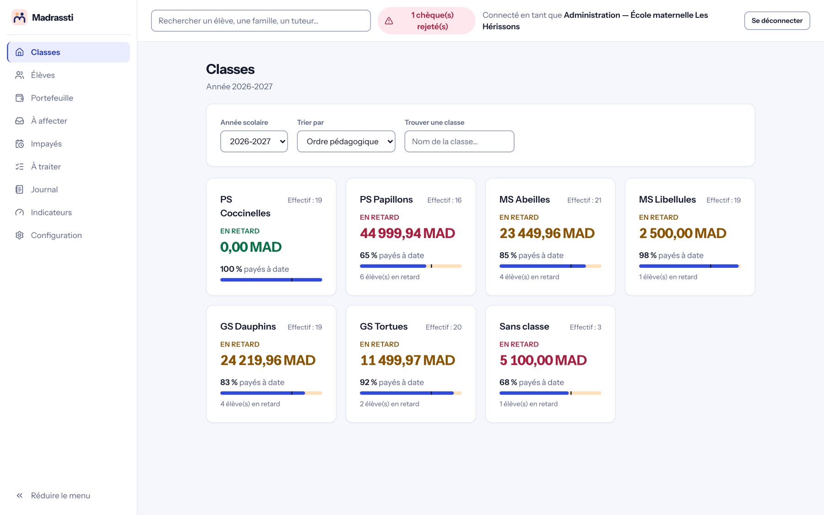Open the PS Papillons class card title
The width and height of the screenshot is (824, 515).
click(386, 200)
